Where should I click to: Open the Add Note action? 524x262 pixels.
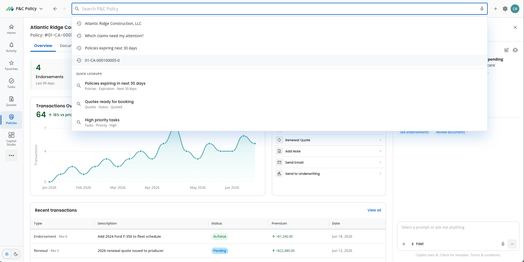coord(329,151)
